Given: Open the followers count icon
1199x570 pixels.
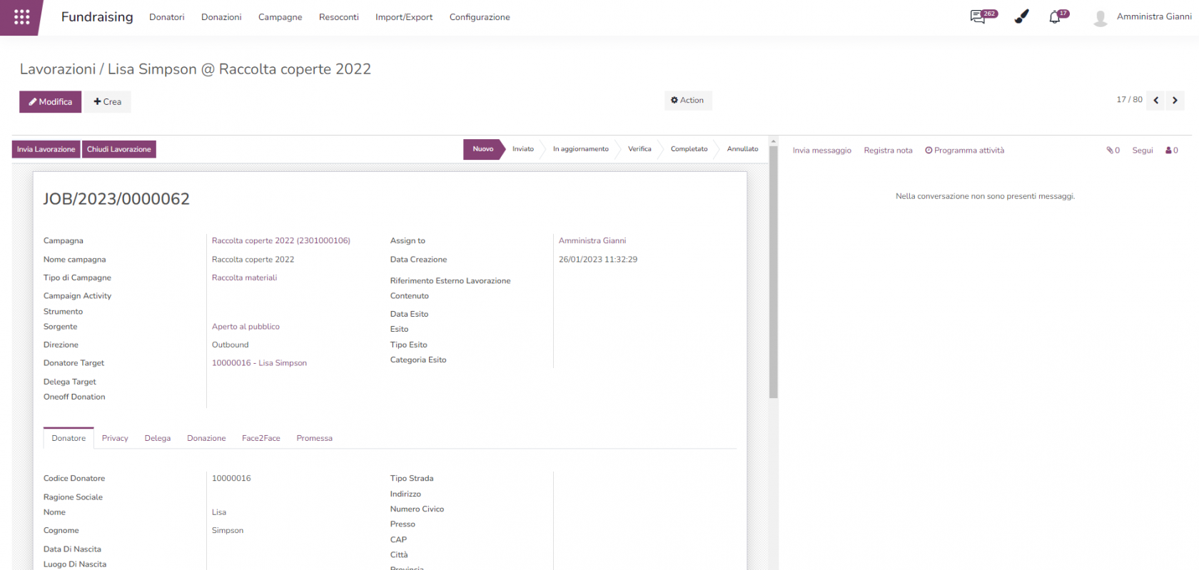Looking at the screenshot, I should click(1171, 151).
